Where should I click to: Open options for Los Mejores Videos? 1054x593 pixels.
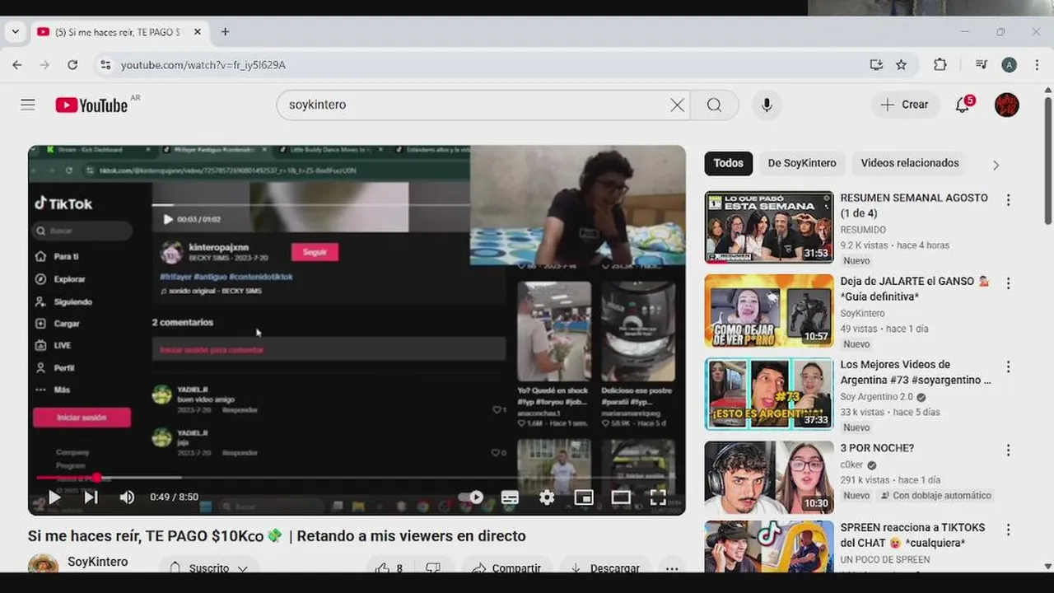coord(1008,367)
